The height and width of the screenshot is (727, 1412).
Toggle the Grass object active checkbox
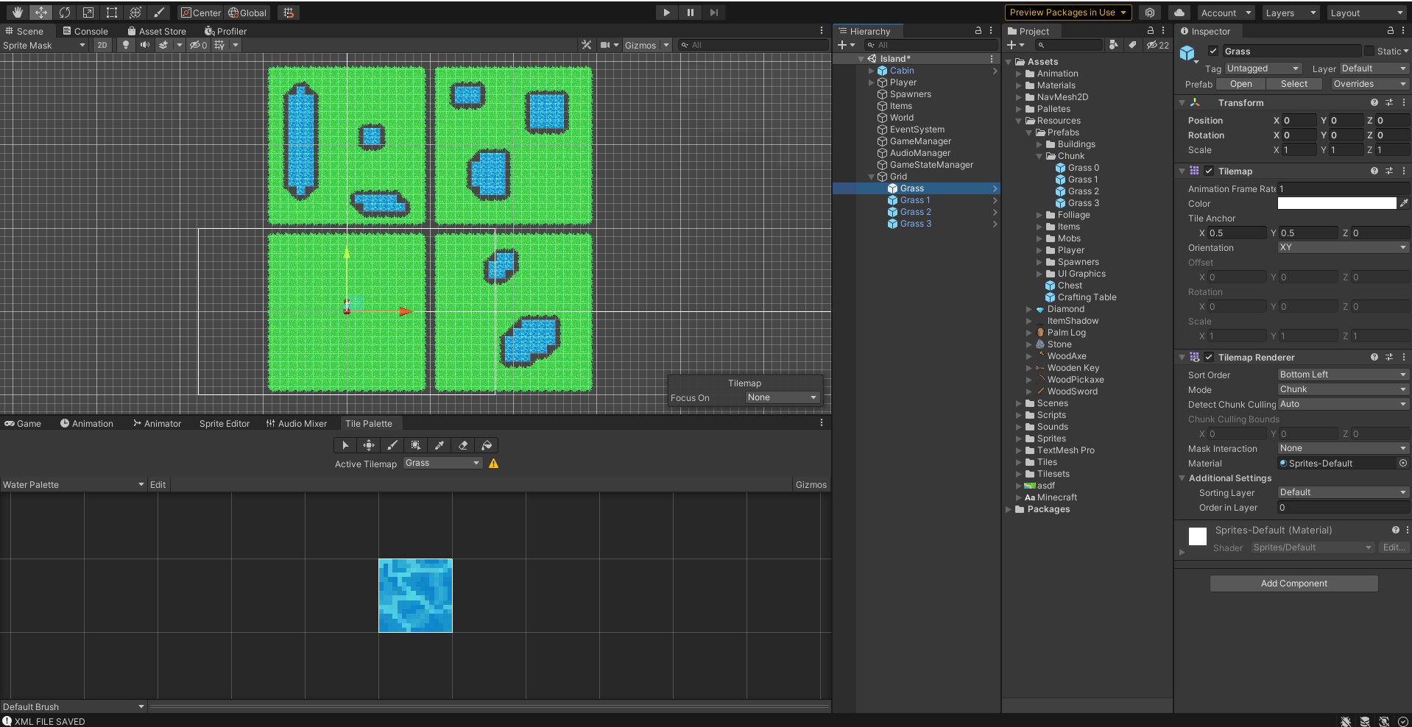1212,51
